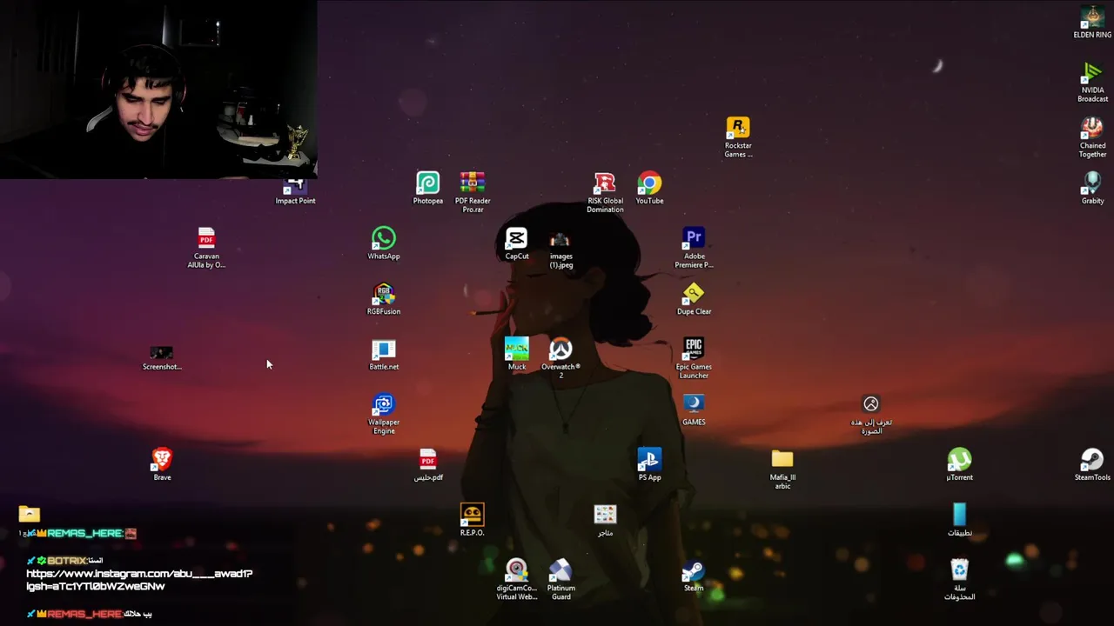Image resolution: width=1114 pixels, height=626 pixels.
Task: Select the Dupe Clear icon
Action: pyautogui.click(x=694, y=299)
